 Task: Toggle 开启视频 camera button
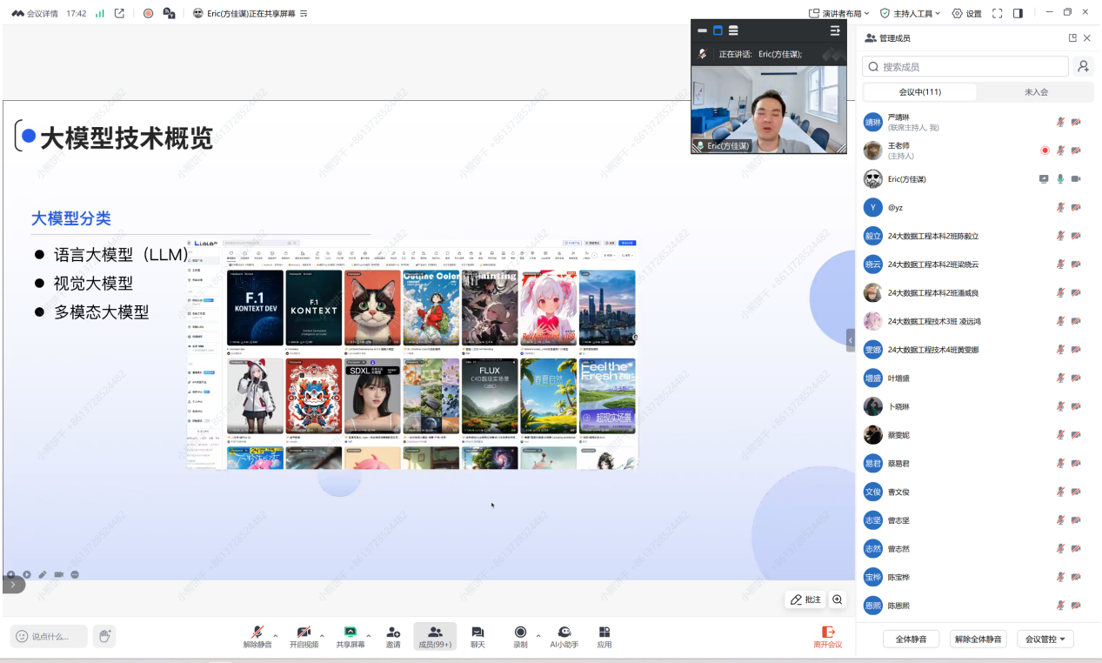click(304, 636)
